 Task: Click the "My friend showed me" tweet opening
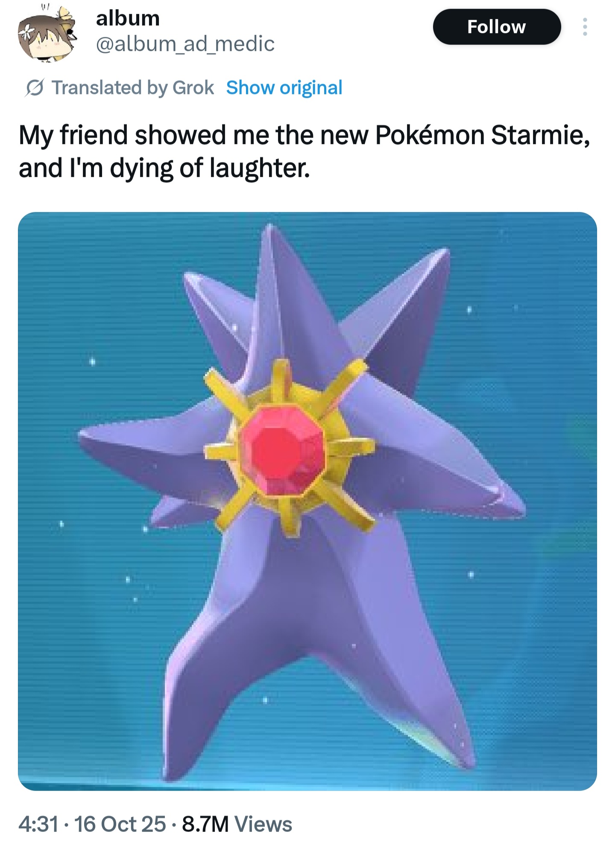[x=143, y=135]
